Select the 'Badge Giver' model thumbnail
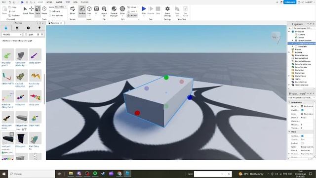 21,117
